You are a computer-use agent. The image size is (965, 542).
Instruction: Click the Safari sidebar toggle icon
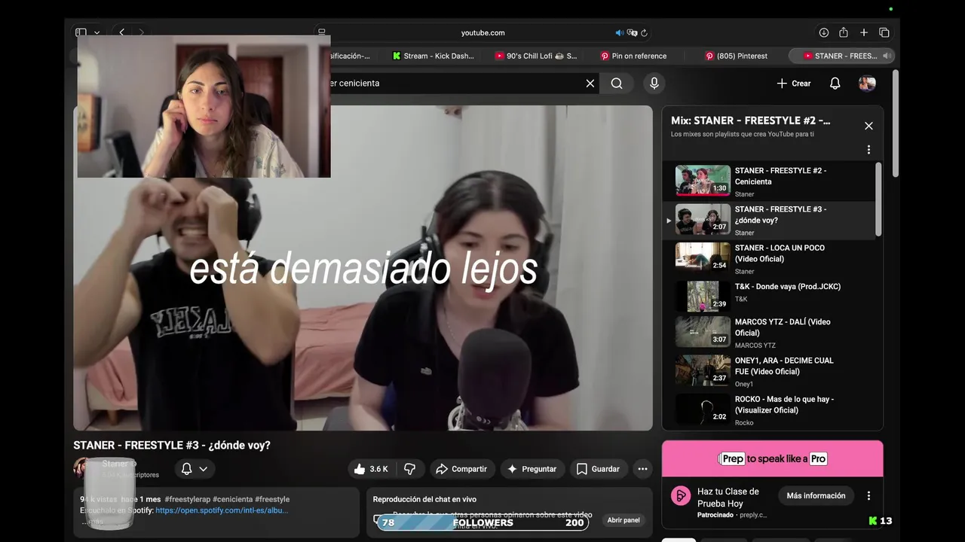click(81, 32)
